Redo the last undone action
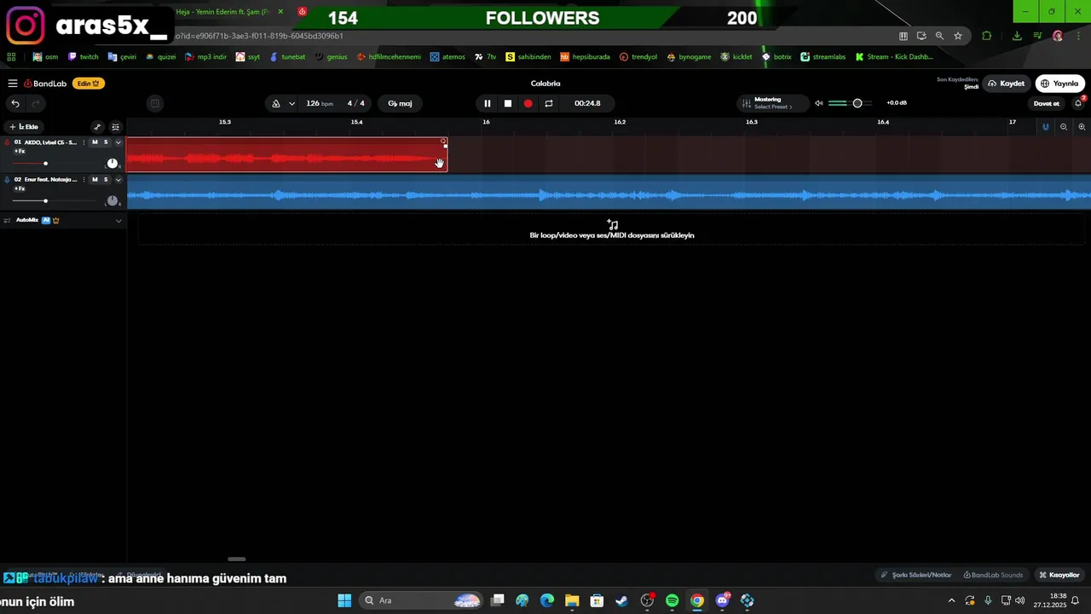 (x=36, y=103)
